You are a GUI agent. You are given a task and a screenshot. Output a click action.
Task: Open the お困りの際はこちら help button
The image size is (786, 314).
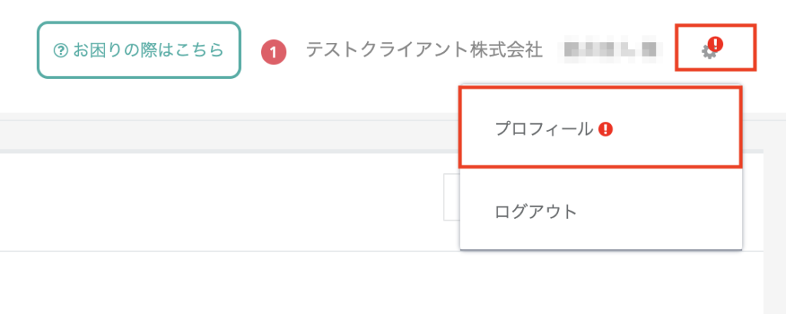pos(139,50)
